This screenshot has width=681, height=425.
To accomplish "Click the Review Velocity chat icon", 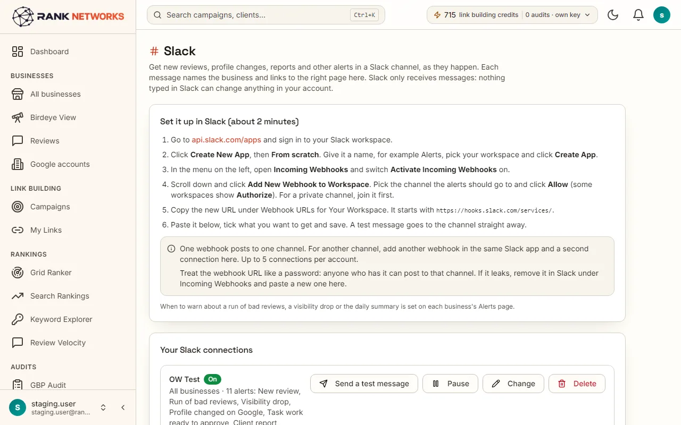I will [18, 343].
